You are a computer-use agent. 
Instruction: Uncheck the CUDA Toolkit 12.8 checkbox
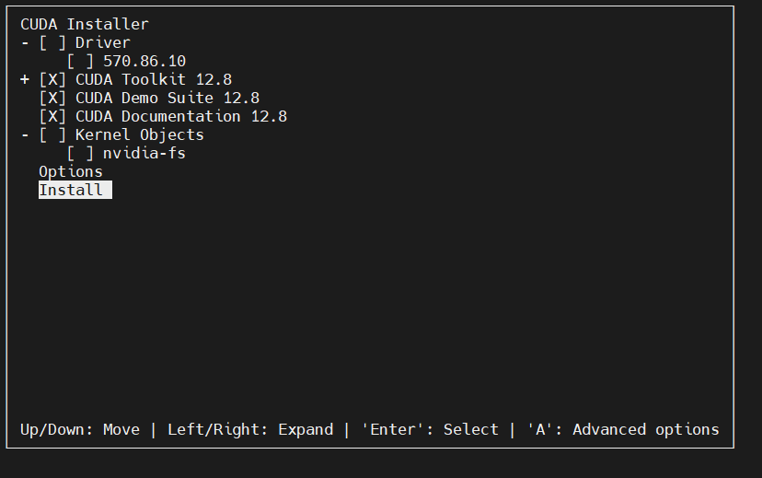pos(52,80)
